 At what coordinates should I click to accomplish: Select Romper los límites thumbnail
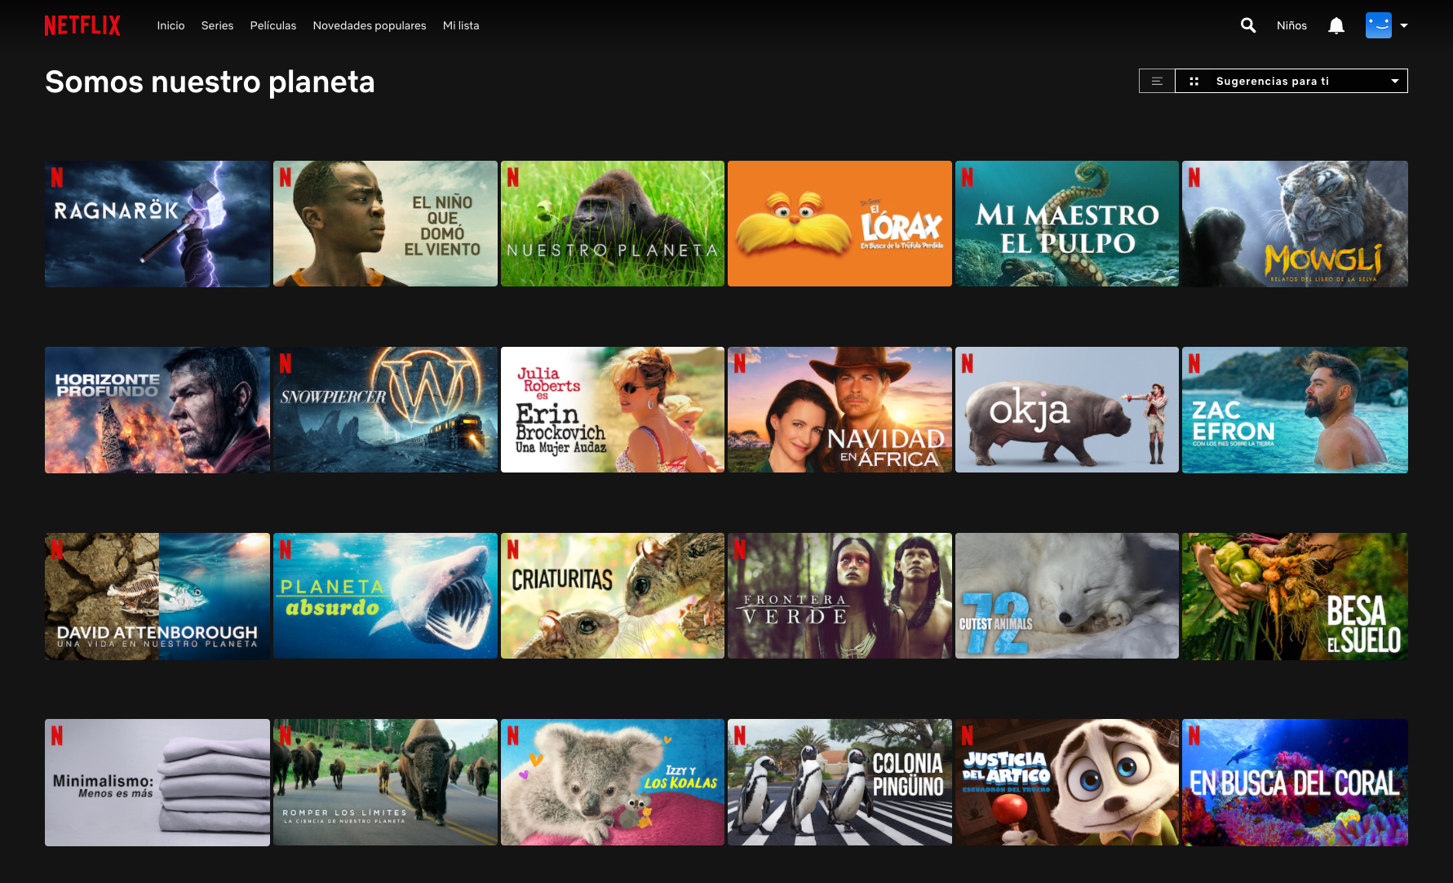point(385,782)
